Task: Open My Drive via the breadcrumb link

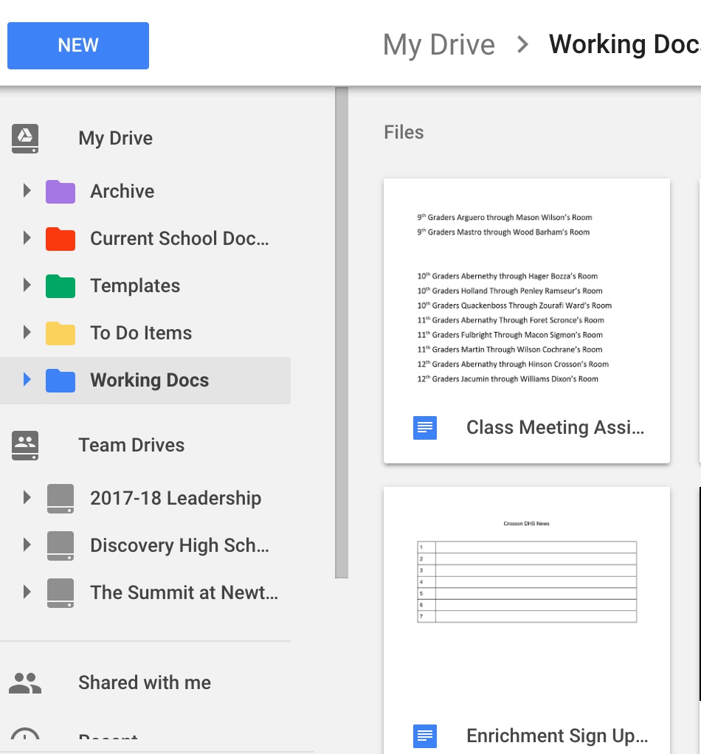Action: coord(438,44)
